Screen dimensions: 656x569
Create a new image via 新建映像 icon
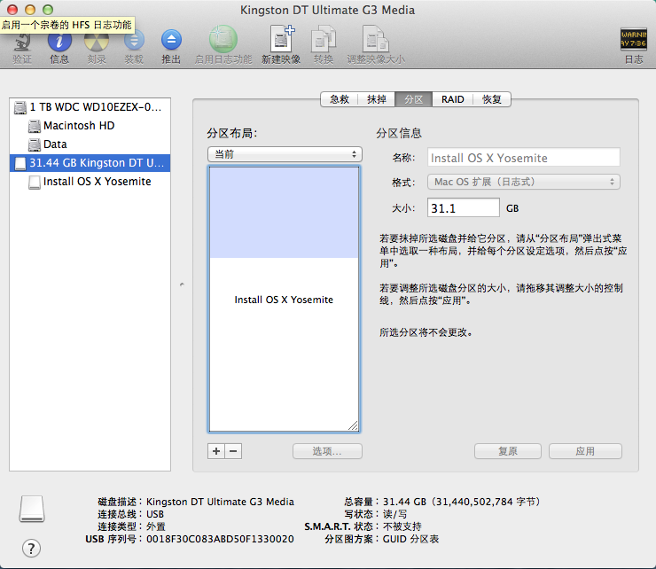coord(282,39)
